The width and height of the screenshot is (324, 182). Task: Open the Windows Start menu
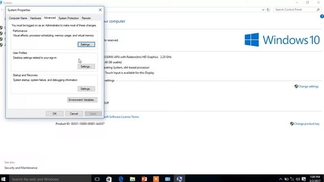pyautogui.click(x=3, y=178)
